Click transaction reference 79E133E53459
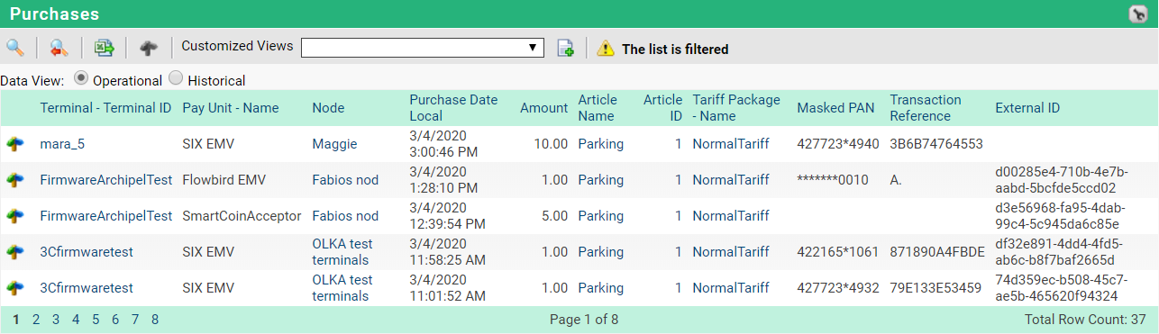Image resolution: width=1159 pixels, height=334 pixels. coord(935,288)
